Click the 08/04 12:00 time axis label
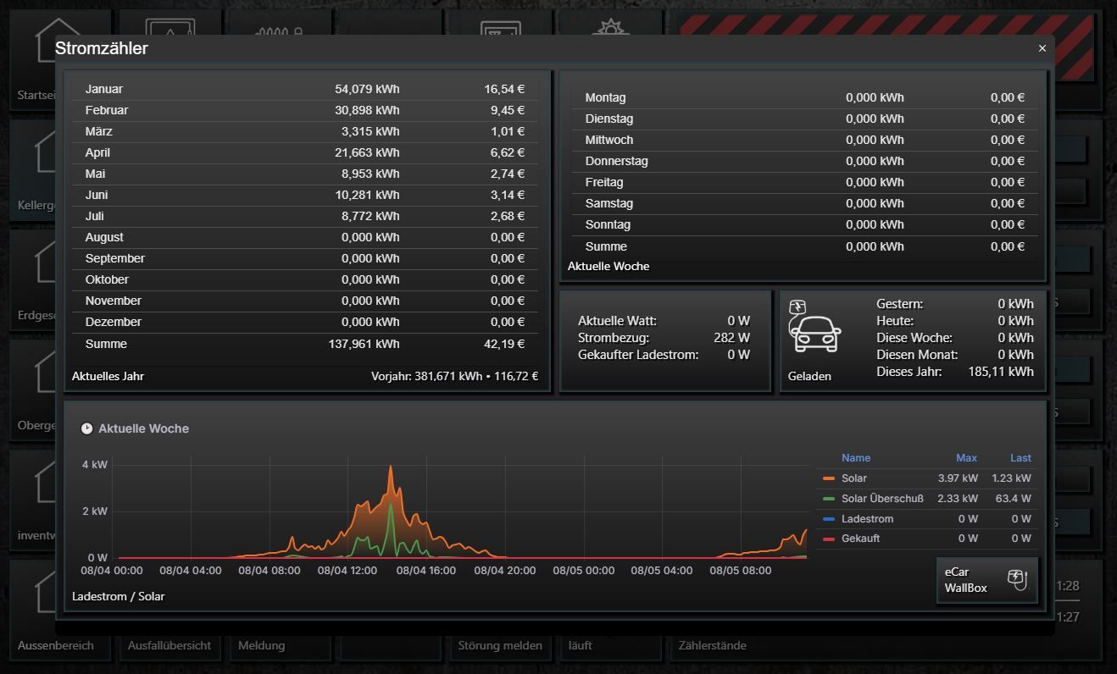The height and width of the screenshot is (674, 1117). (x=347, y=571)
